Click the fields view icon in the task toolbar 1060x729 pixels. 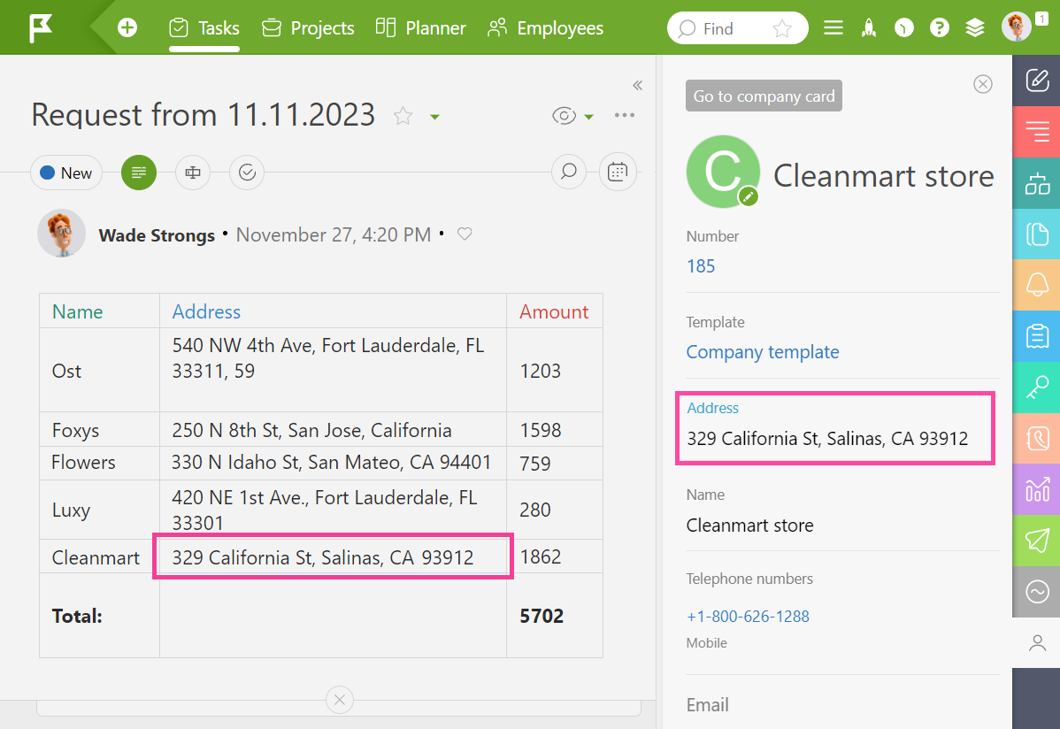pos(193,173)
